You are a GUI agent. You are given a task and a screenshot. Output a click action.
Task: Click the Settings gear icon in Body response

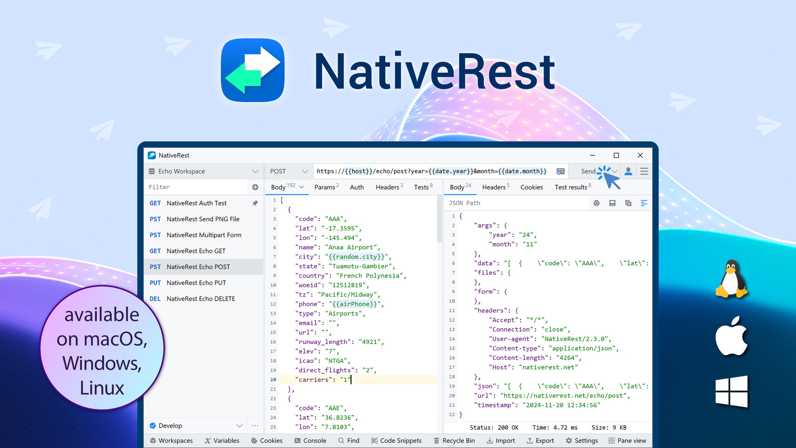[x=597, y=203]
